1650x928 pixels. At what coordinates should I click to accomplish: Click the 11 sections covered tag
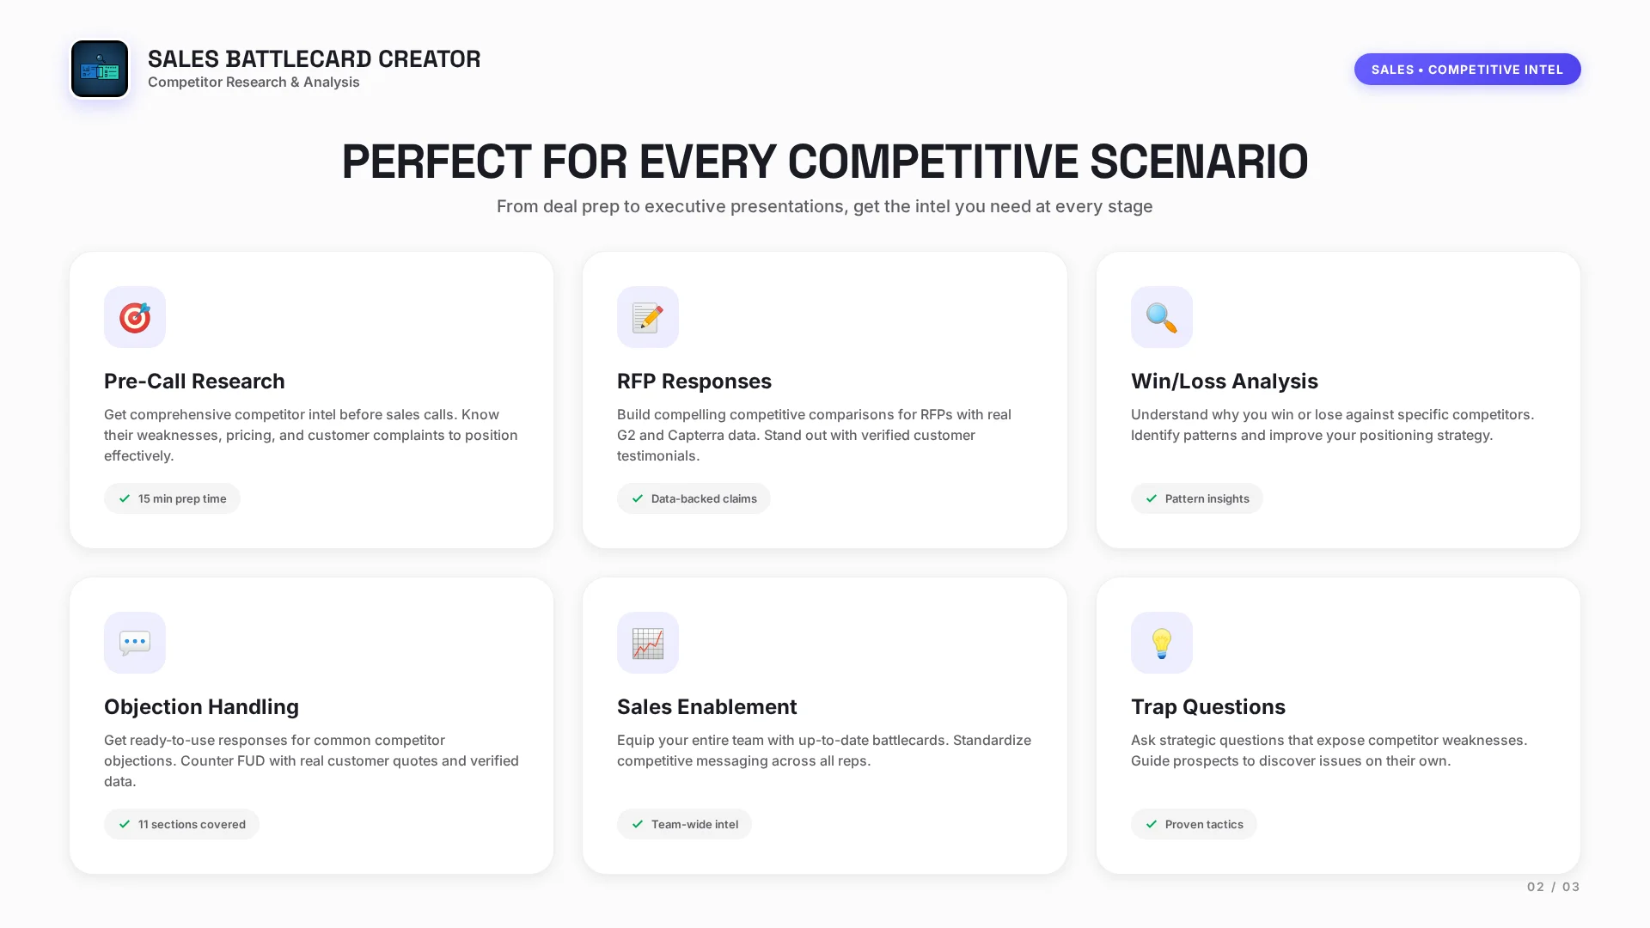[181, 824]
